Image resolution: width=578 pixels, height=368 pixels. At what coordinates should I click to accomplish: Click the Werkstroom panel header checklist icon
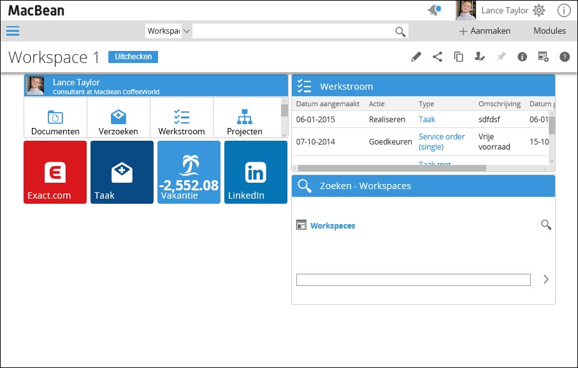click(305, 86)
